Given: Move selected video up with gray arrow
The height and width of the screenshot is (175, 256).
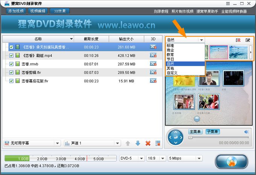Looking at the screenshot, I should pyautogui.click(x=128, y=143).
